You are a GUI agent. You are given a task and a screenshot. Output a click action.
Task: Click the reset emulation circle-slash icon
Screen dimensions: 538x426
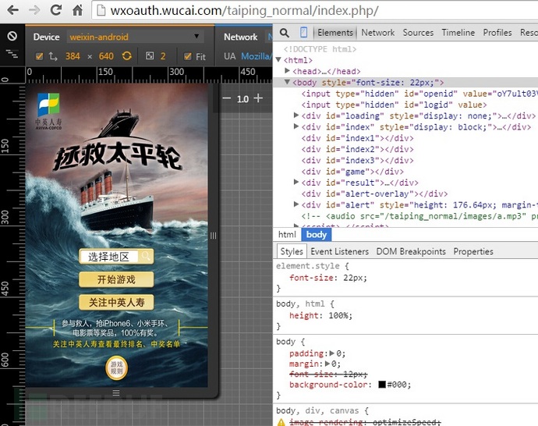(x=12, y=36)
